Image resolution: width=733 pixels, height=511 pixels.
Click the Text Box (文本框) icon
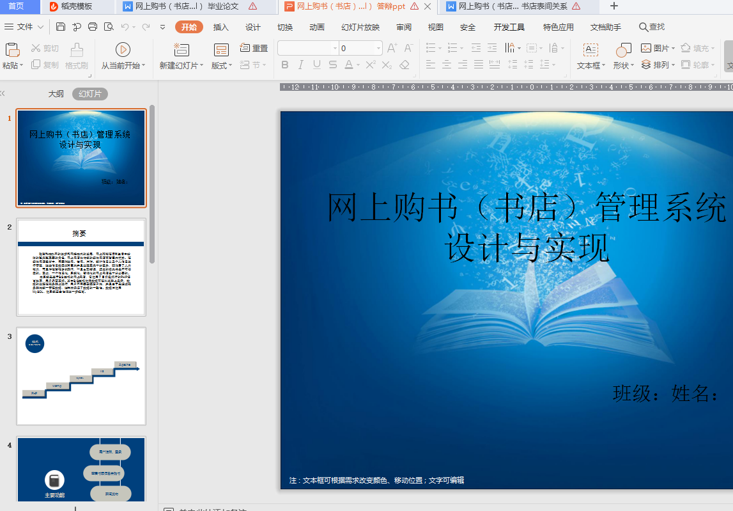coord(590,50)
